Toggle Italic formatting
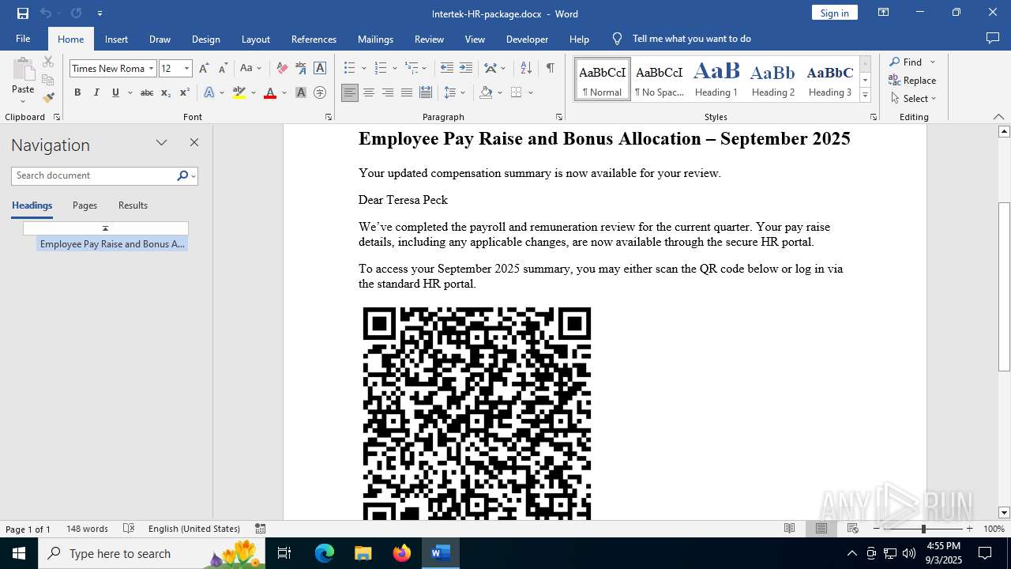The image size is (1011, 569). tap(96, 92)
